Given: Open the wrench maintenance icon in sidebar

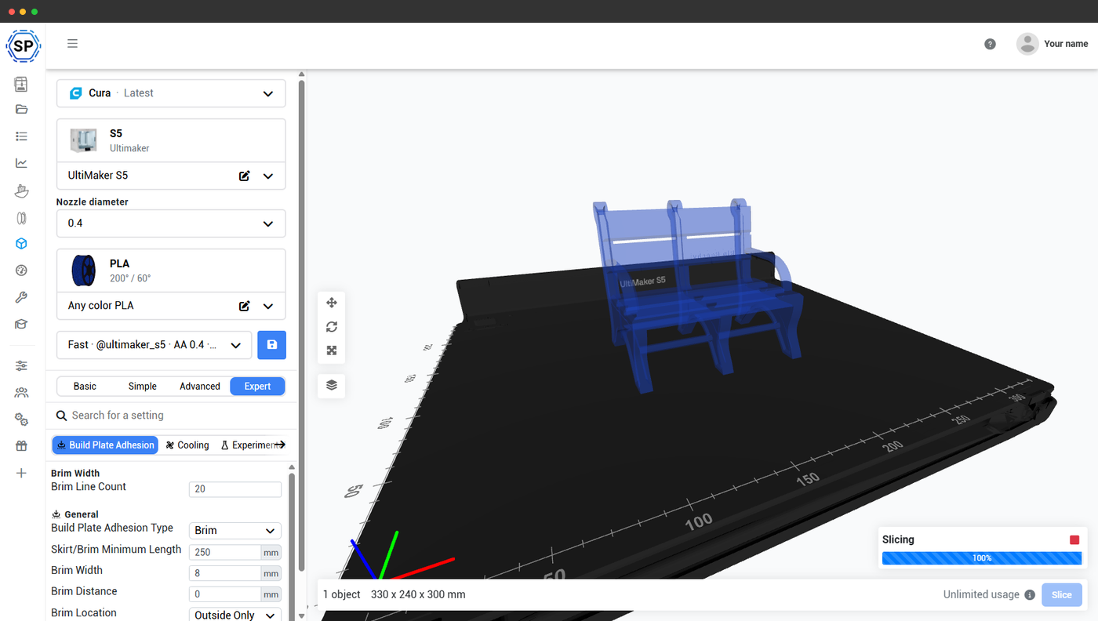Looking at the screenshot, I should [21, 297].
